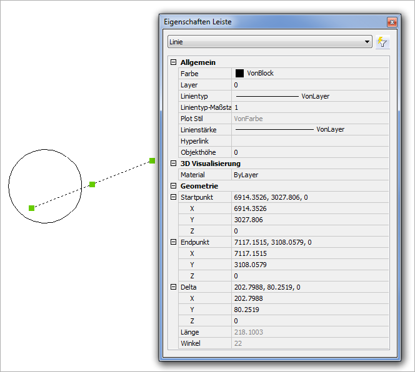
Task: Open the Linie object type dropdown
Action: click(x=367, y=42)
